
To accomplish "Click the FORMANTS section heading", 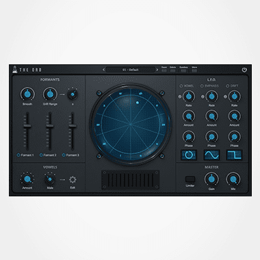I will (50, 79).
